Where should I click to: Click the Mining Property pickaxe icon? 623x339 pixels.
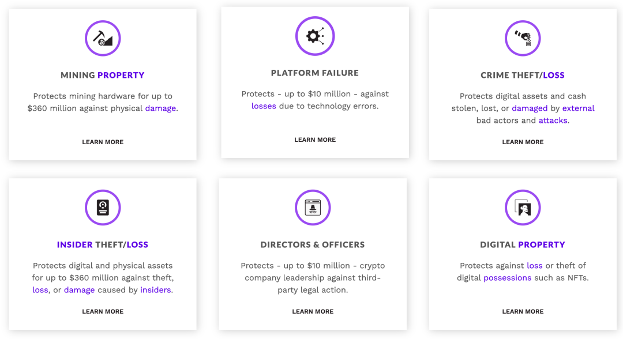[x=103, y=38]
